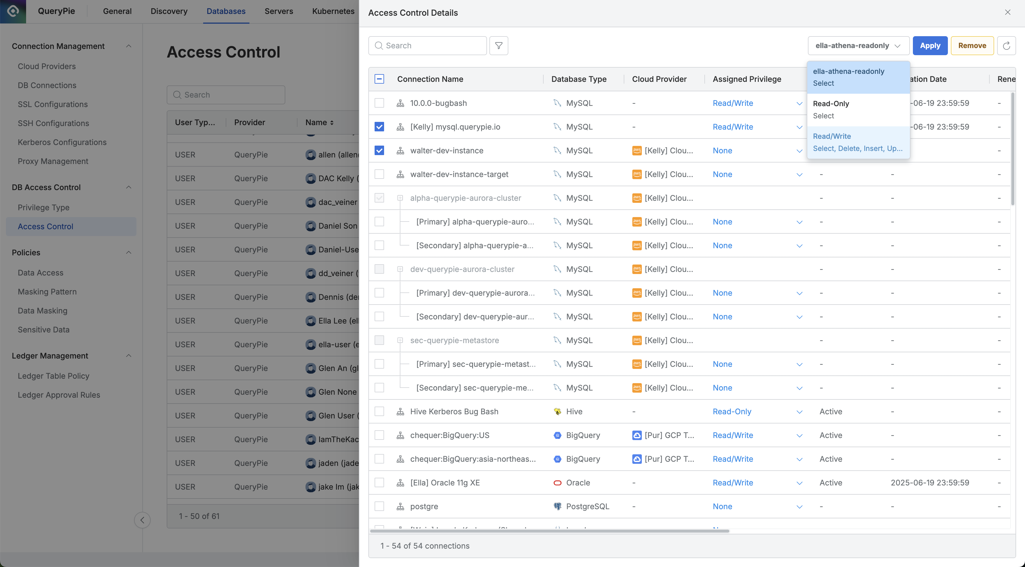Open Privilege Type in sidebar

point(43,208)
